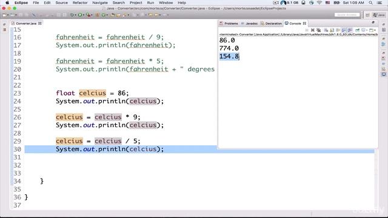Toggle Show Console on standard error change
388x218 pixels.
[350, 30]
